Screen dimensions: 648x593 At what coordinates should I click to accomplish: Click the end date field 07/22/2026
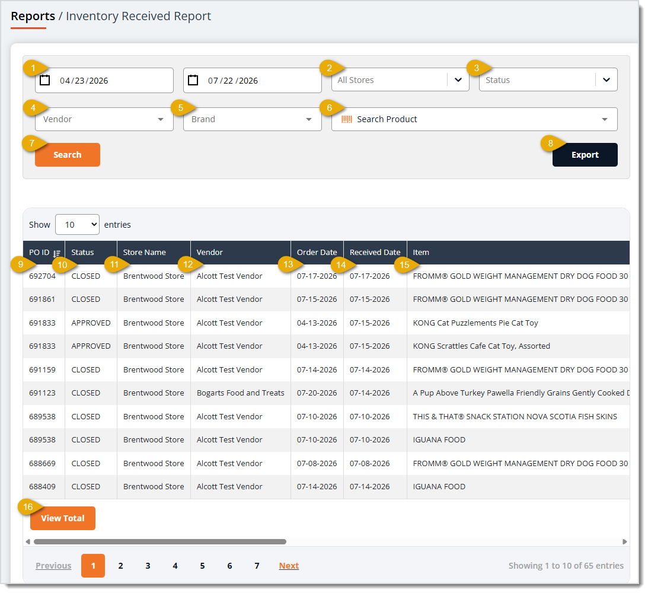click(x=252, y=80)
